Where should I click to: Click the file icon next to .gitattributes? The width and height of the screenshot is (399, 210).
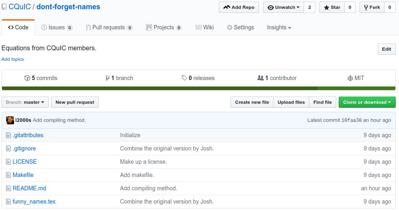click(x=8, y=135)
